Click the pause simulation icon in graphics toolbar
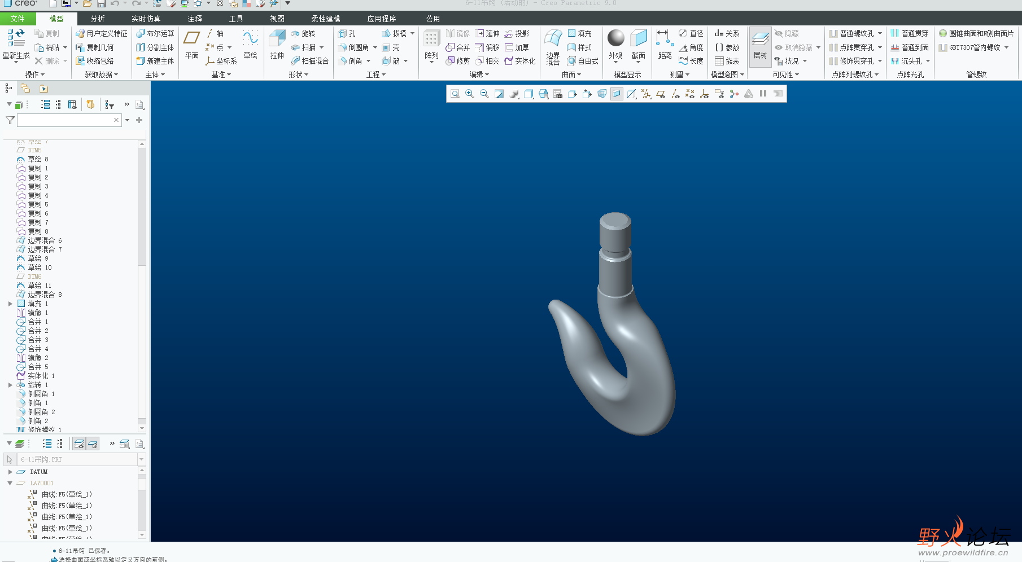The width and height of the screenshot is (1022, 562). 763,94
